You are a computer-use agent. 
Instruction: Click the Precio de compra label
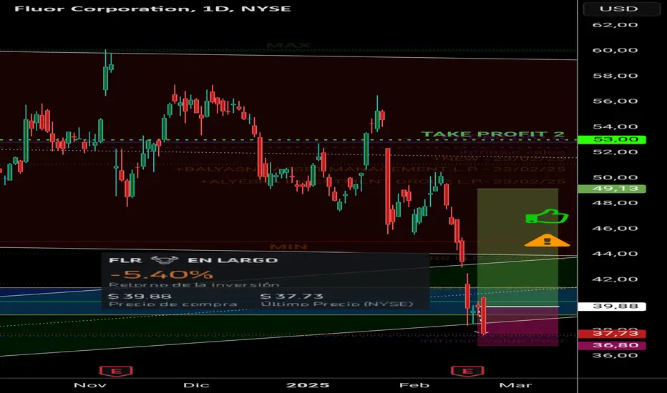click(x=172, y=304)
